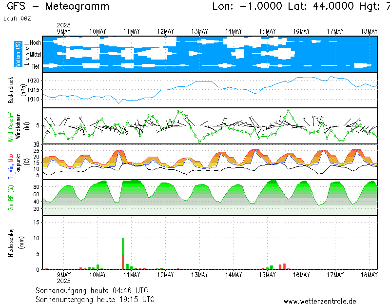
Task: Click the '(hPa)' unit label
Action: click(23, 90)
